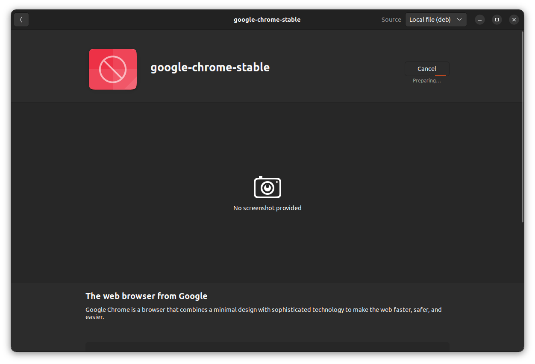The height and width of the screenshot is (364, 535).
Task: Click the back navigation chevron
Action: pyautogui.click(x=21, y=19)
